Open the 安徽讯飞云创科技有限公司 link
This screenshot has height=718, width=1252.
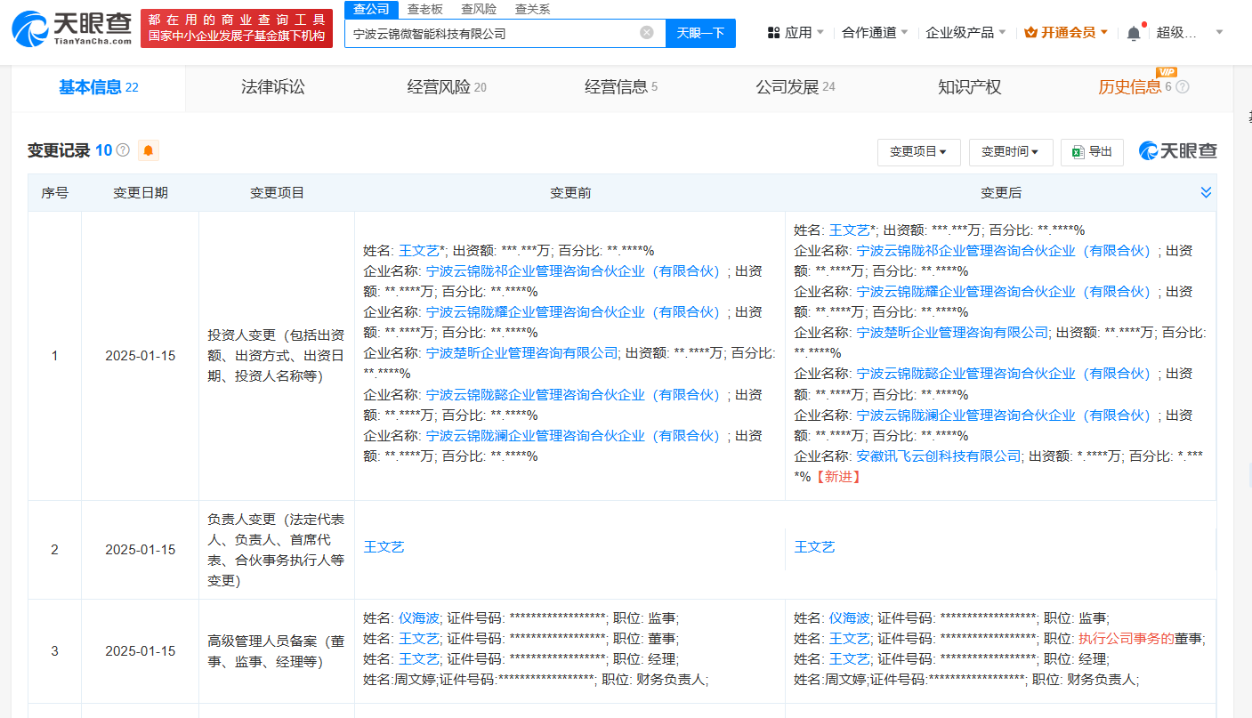pos(939,456)
